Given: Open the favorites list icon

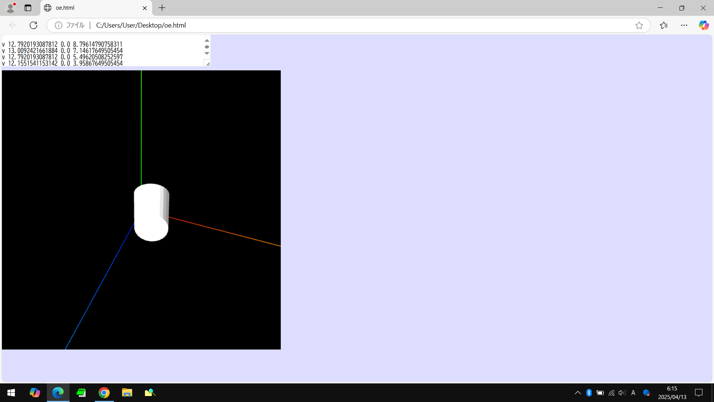Looking at the screenshot, I should click(664, 25).
